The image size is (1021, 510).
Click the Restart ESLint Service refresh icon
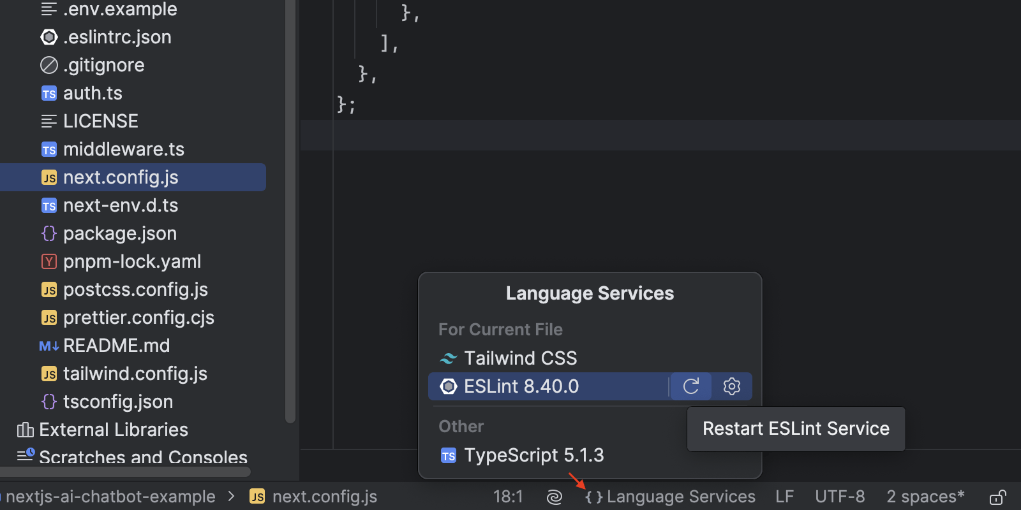pos(691,386)
